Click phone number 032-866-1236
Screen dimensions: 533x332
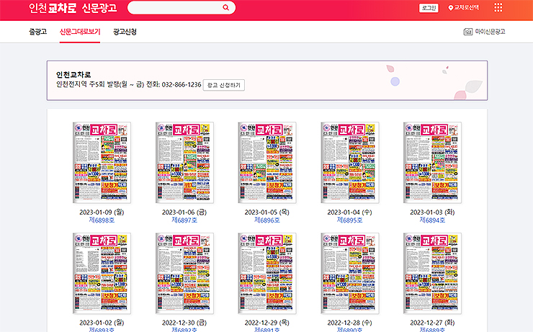pos(182,84)
